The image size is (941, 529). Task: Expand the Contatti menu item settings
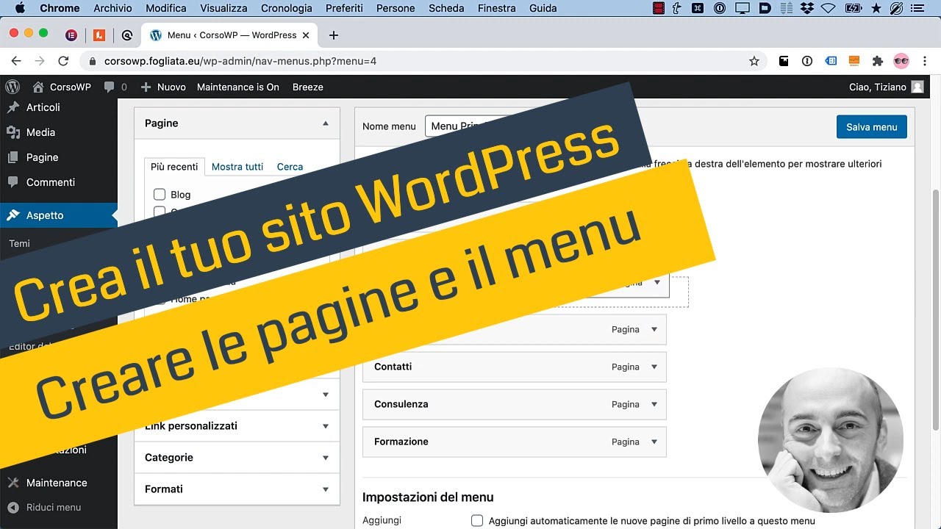pos(654,367)
